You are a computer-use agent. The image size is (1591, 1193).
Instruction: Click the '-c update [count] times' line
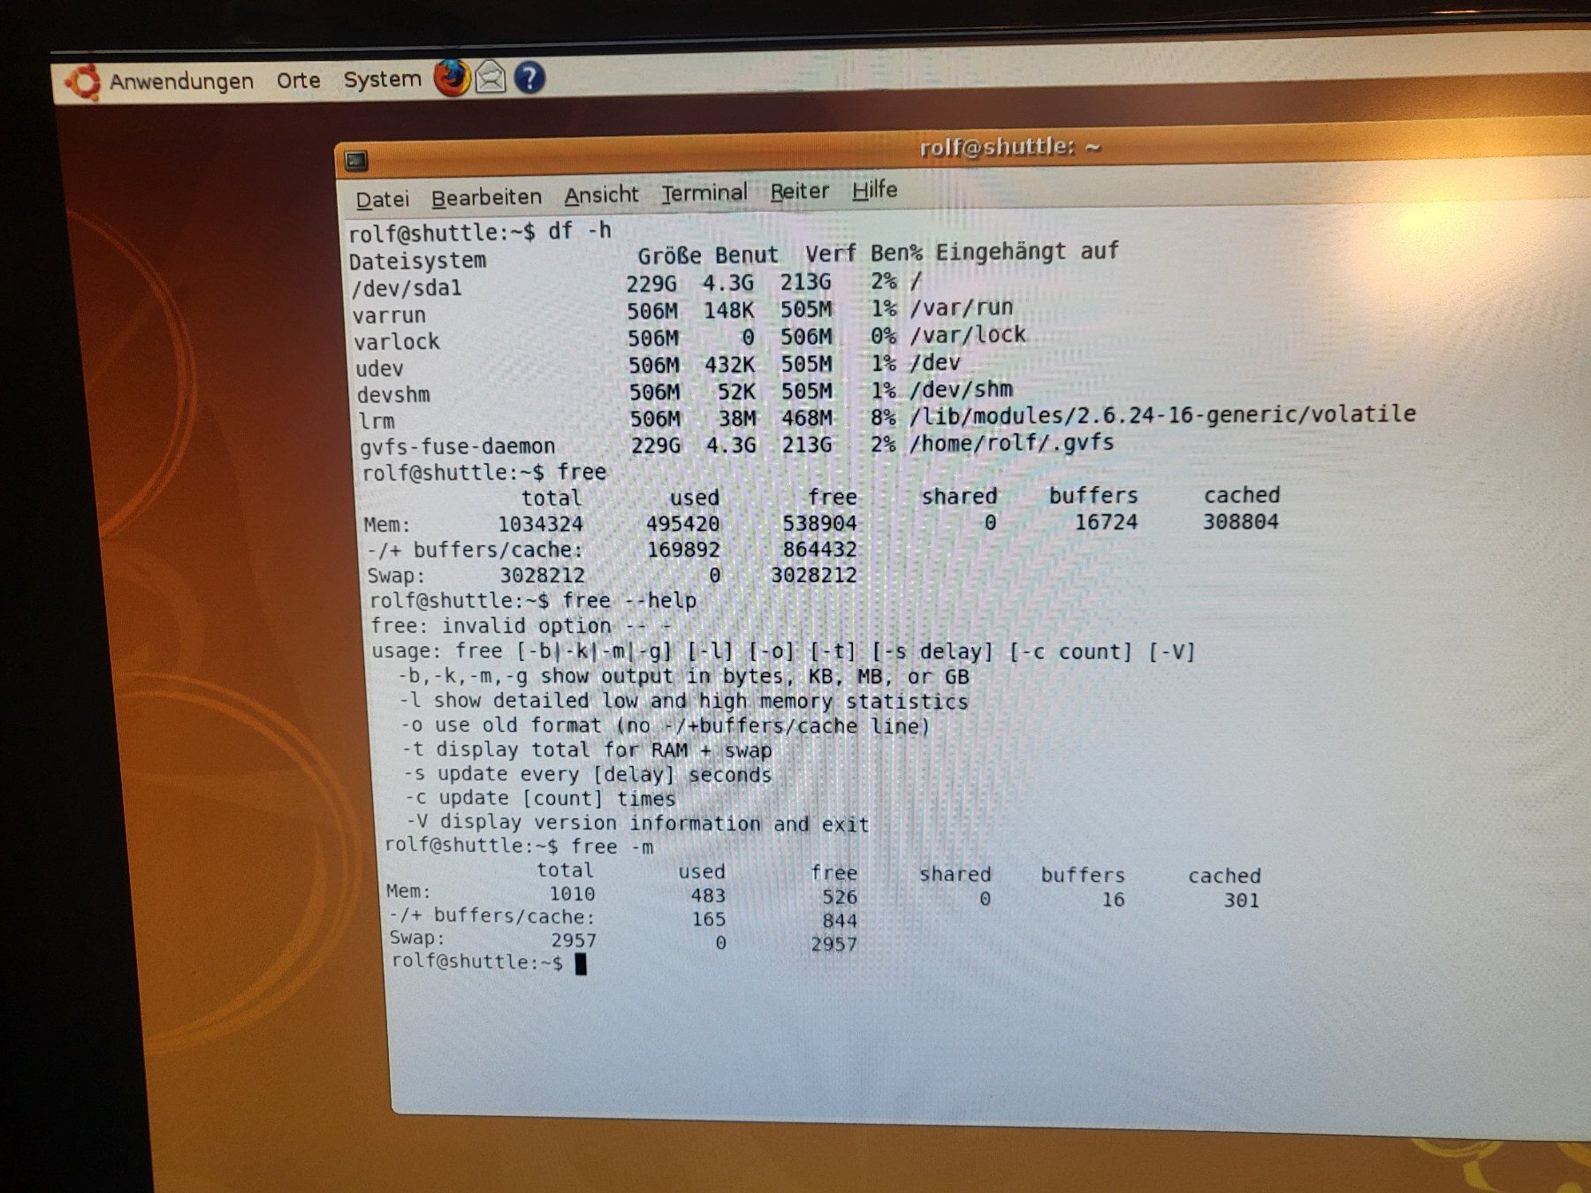point(541,799)
